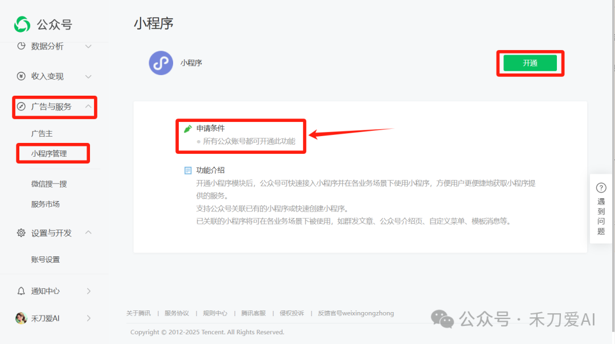Image resolution: width=615 pixels, height=344 pixels.
Task: Follow the 关于腾讯 footer link
Action: pos(138,313)
